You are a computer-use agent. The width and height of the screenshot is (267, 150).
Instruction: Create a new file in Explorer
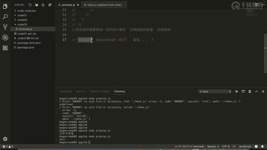click(30, 5)
